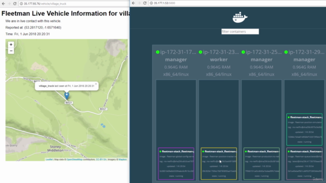Click the green status dot of ip-172-31-25 node
This screenshot has width=326, height=183.
pos(243,52)
